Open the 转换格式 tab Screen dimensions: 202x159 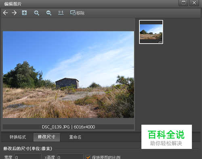click(x=18, y=137)
